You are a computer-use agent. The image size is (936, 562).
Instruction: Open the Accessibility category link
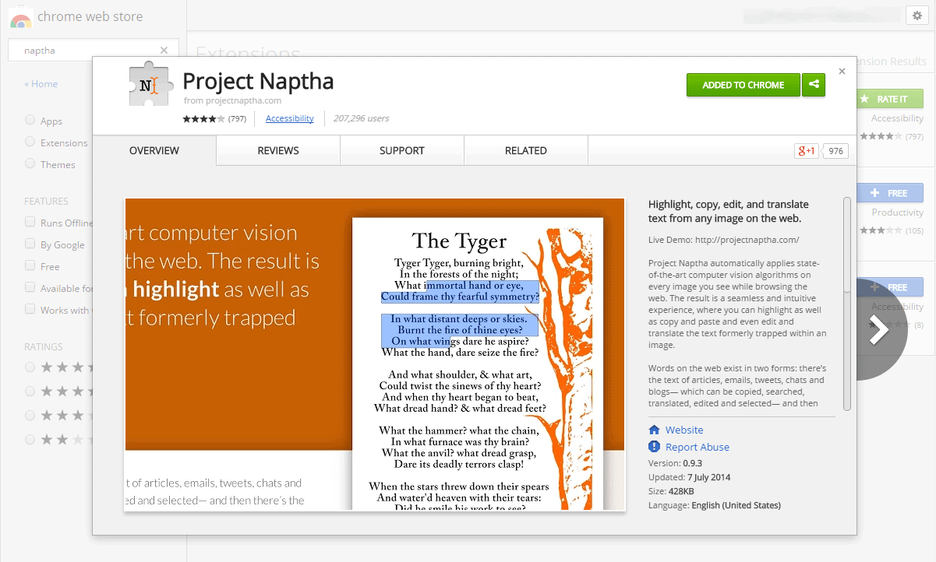[x=289, y=119]
